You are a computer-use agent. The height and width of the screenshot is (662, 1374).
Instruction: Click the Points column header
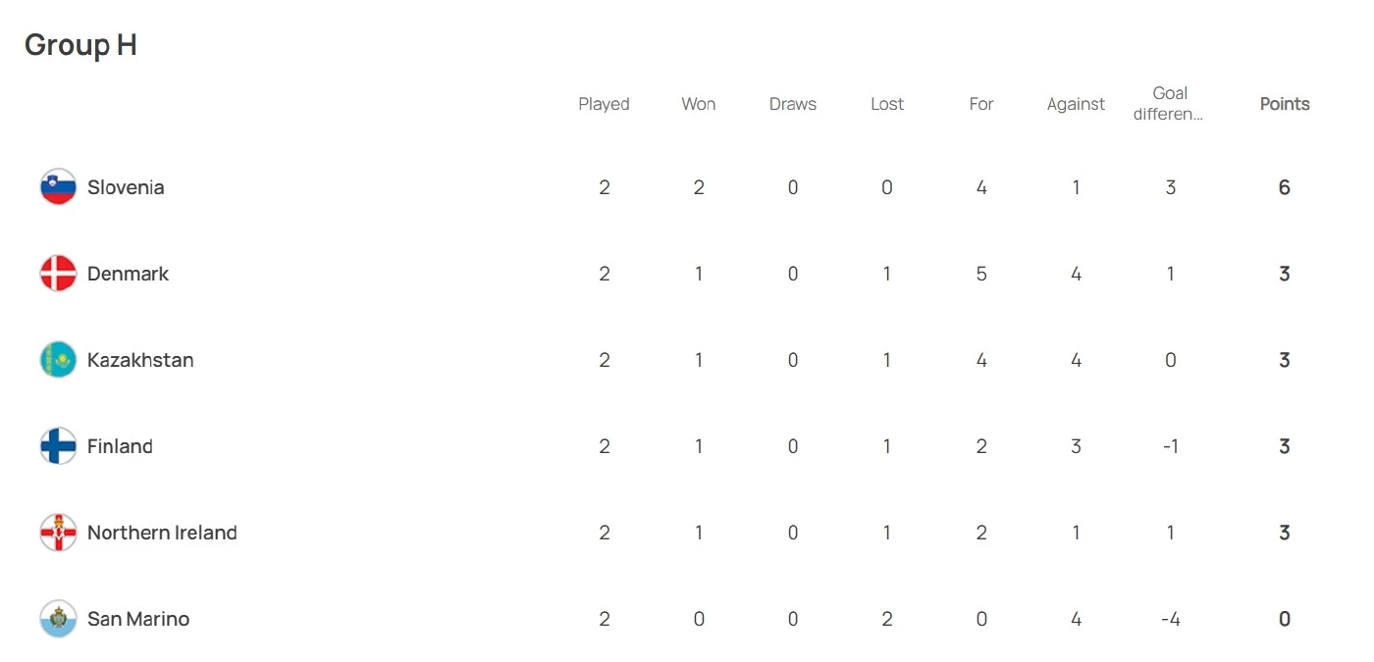coord(1285,104)
